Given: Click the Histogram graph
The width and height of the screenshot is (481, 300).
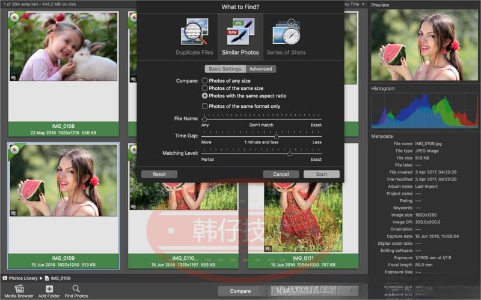Looking at the screenshot, I should pos(424,110).
